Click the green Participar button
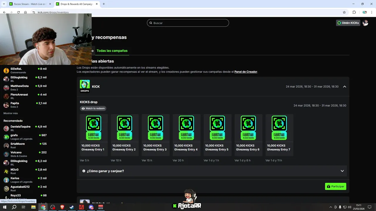376x211 pixels. tap(335, 186)
